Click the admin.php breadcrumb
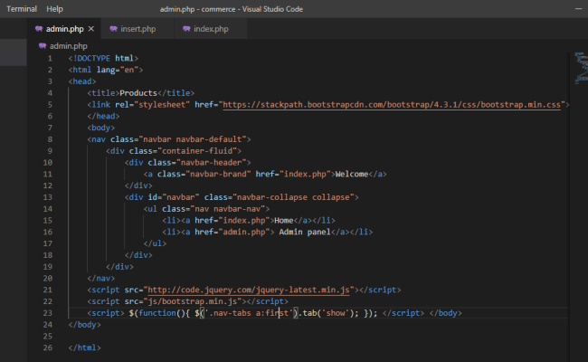Image resolution: width=588 pixels, height=362 pixels. [68, 46]
